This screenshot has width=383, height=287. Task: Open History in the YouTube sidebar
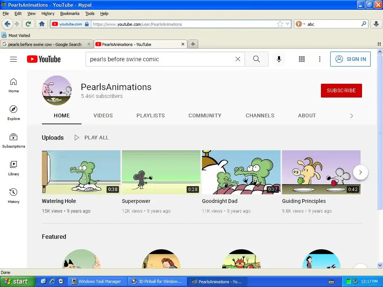(x=13, y=196)
